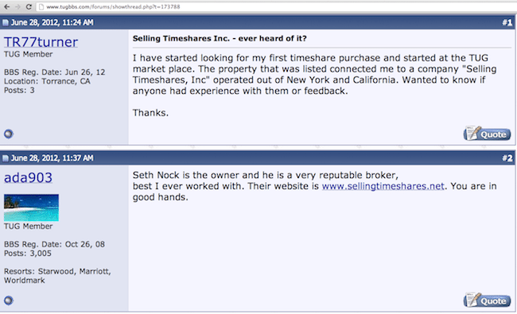This screenshot has height=314, width=517.
Task: Open the permalink for post #2
Action: (507, 158)
